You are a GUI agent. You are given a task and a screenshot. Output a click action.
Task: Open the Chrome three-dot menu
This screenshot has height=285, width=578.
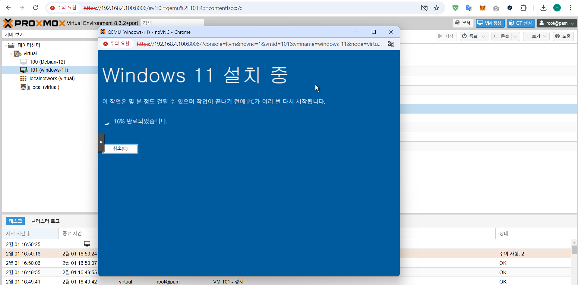tap(570, 8)
